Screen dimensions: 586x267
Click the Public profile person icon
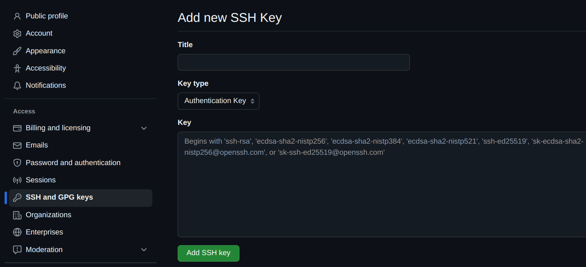(17, 16)
